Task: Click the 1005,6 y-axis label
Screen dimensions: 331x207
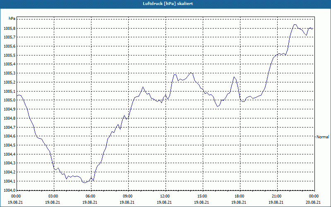Action: coord(10,46)
